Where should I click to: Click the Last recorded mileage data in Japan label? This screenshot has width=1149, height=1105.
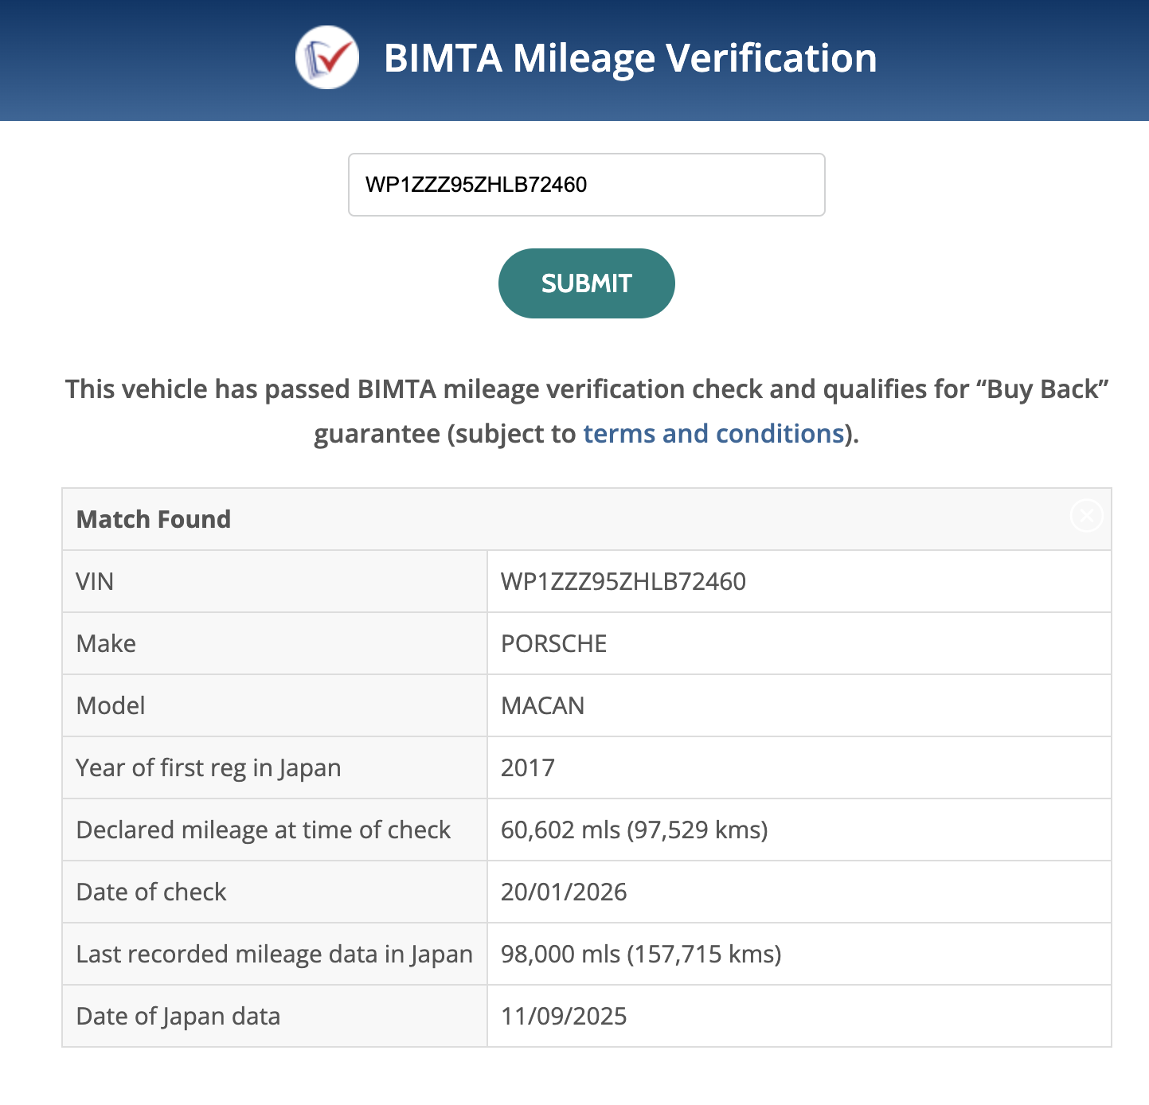click(x=274, y=954)
